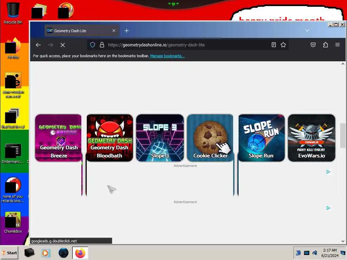Click the page scroll up arrow
Viewport: 347px width, 260px height.
coord(343,64)
